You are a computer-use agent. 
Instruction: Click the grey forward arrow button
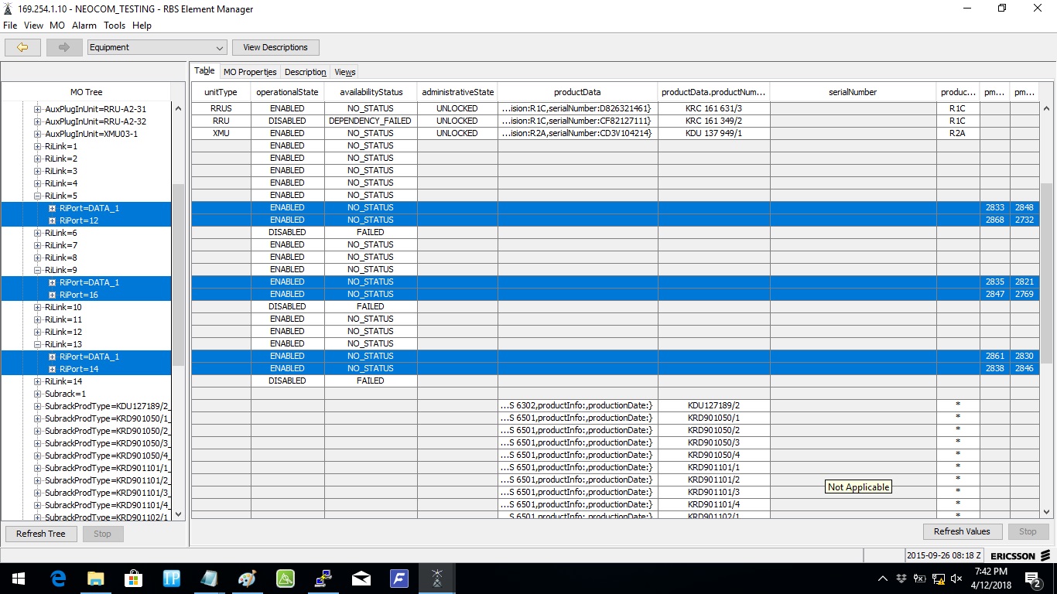coord(64,47)
